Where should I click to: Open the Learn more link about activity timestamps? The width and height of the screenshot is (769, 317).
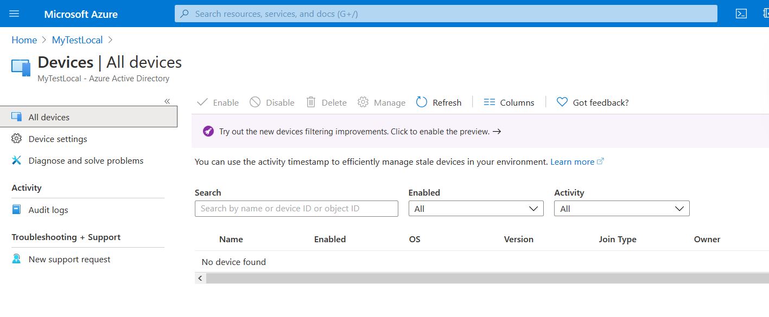[x=573, y=161]
